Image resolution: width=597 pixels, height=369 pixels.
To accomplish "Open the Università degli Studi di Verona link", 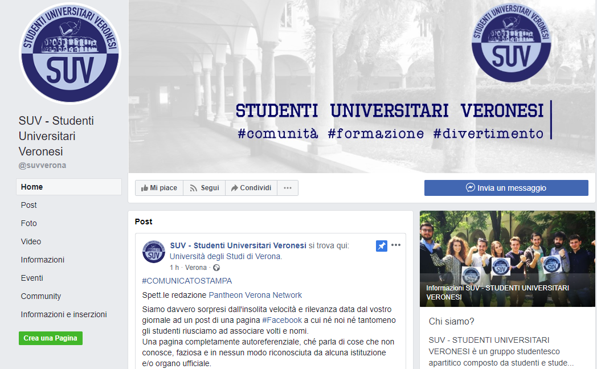I will [x=225, y=256].
